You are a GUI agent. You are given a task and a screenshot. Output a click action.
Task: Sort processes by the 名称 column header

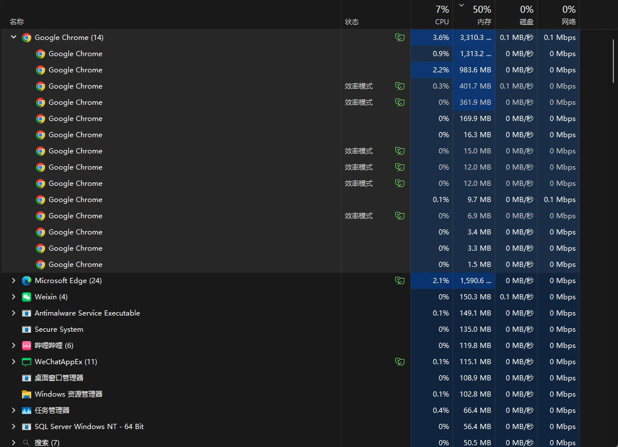pyautogui.click(x=171, y=14)
